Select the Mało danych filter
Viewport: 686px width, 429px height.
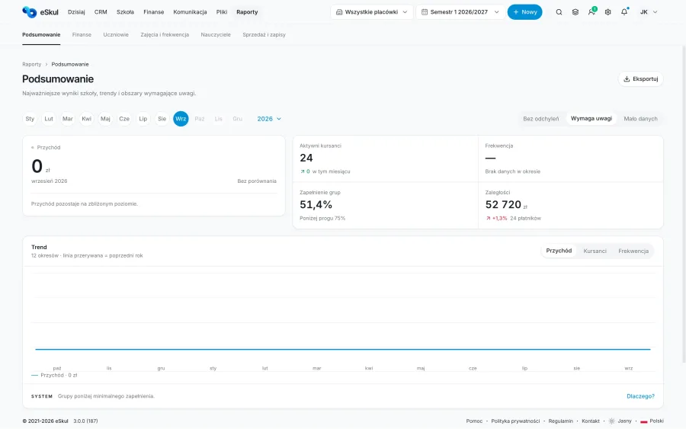640,119
